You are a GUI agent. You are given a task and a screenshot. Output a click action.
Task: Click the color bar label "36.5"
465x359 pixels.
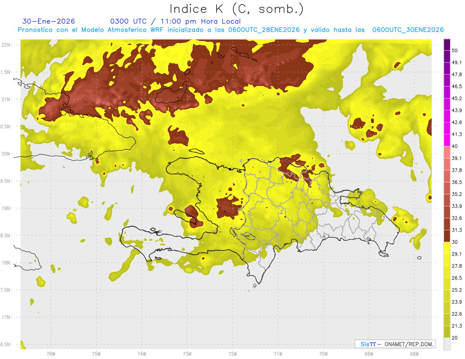[457, 182]
